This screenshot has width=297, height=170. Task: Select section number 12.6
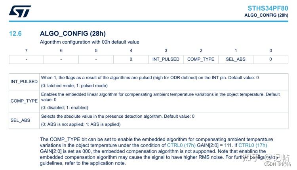(15, 34)
